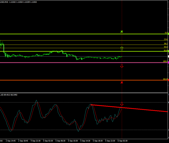The width and height of the screenshot is (169, 143).
Task: Select the 0.0 Fibonacci level label
Action: click(x=166, y=33)
